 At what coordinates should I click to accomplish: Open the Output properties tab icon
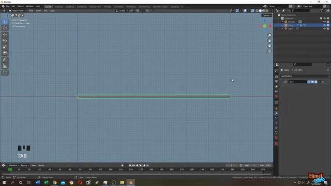(x=276, y=82)
